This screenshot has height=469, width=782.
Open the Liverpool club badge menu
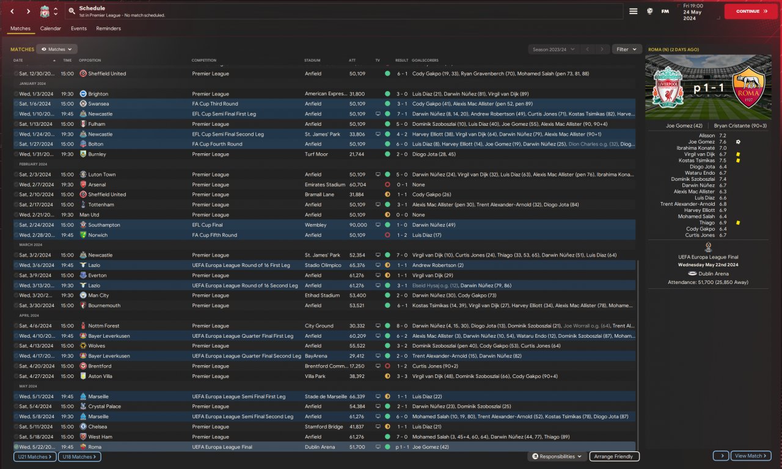45,12
